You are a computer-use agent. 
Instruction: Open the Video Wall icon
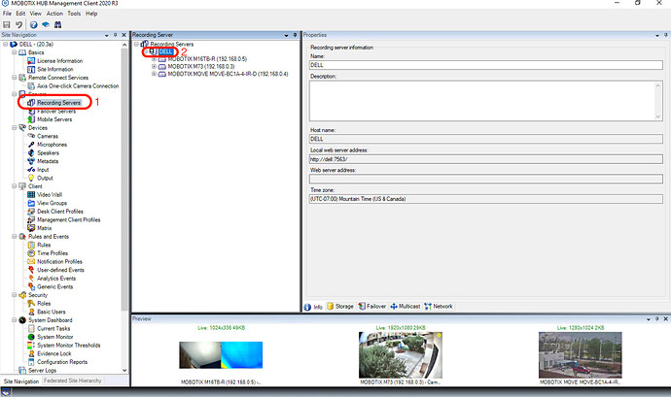point(31,194)
